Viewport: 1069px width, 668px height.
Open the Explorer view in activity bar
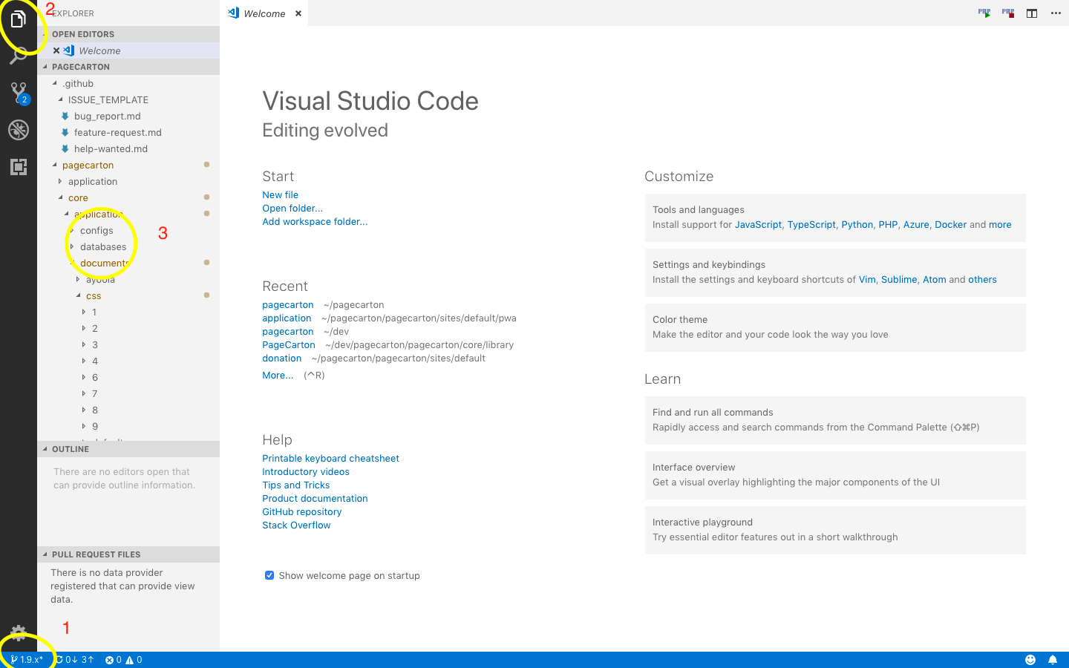click(19, 19)
